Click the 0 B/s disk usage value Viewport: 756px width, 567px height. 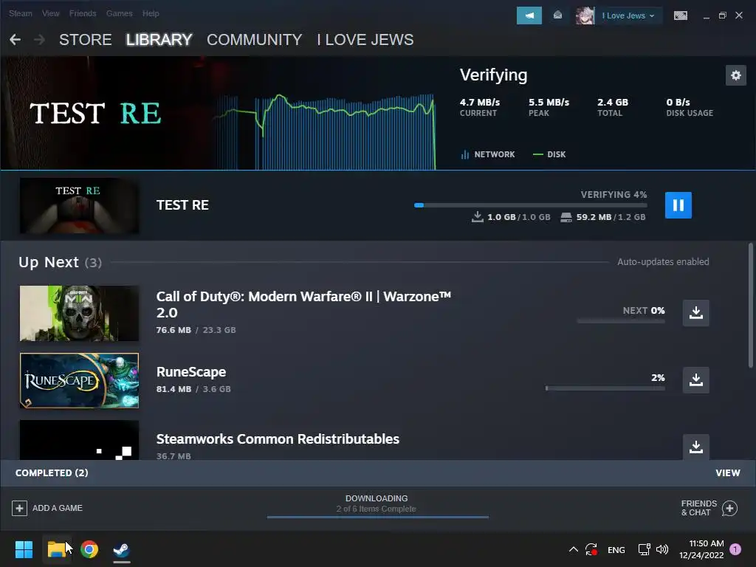[678, 102]
